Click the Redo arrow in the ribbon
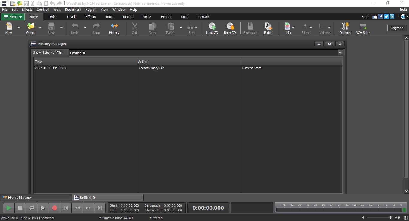The width and height of the screenshot is (409, 221). pos(96,28)
